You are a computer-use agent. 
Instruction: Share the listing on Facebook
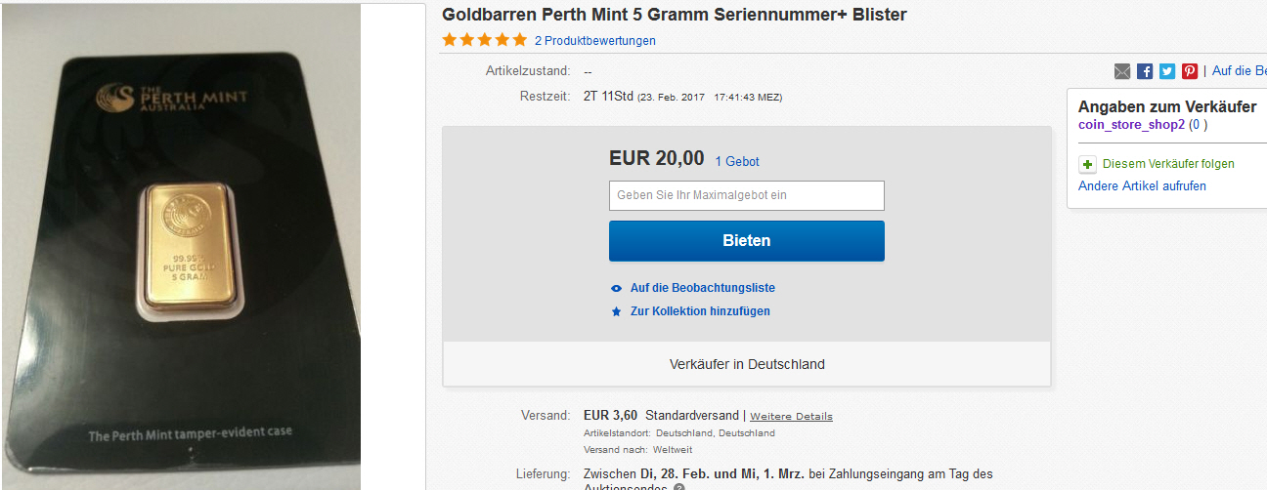(1145, 71)
